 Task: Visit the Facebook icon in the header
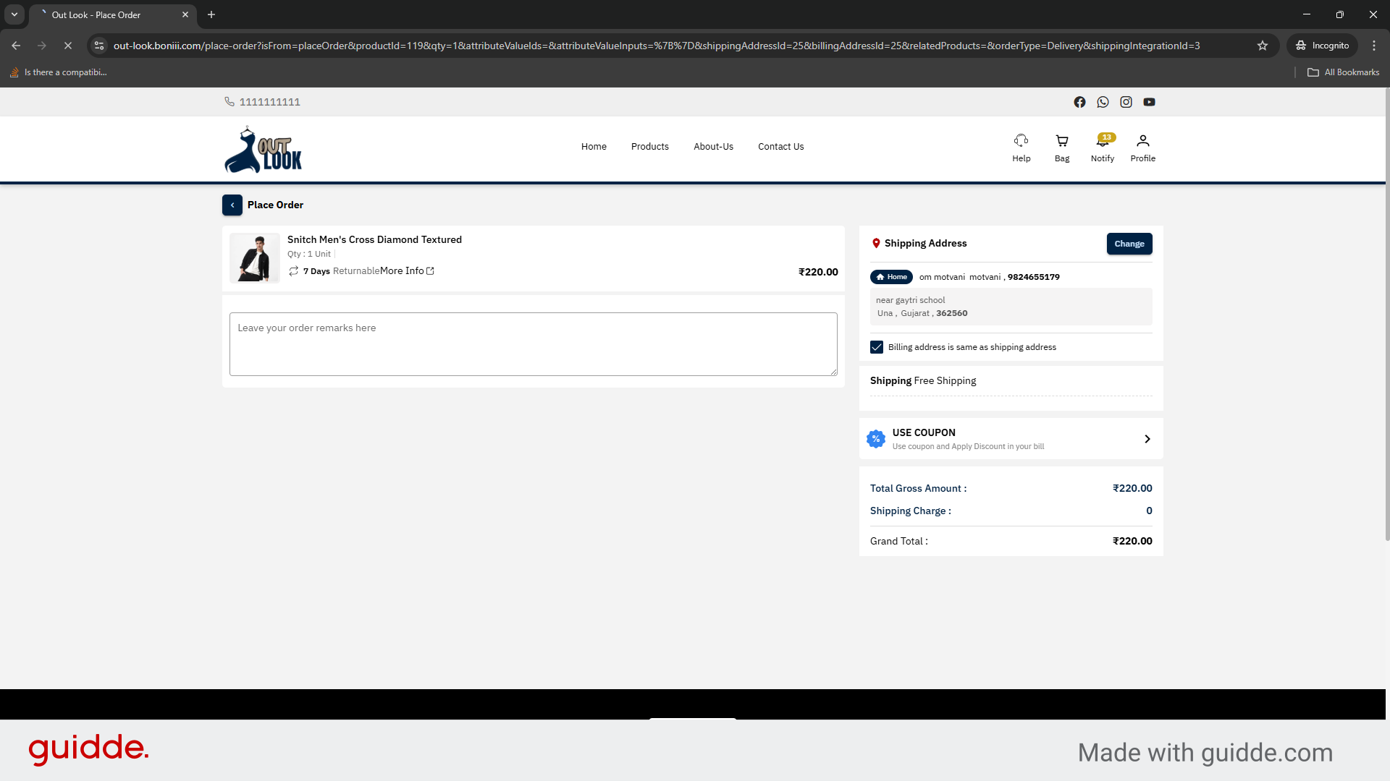[x=1079, y=102]
